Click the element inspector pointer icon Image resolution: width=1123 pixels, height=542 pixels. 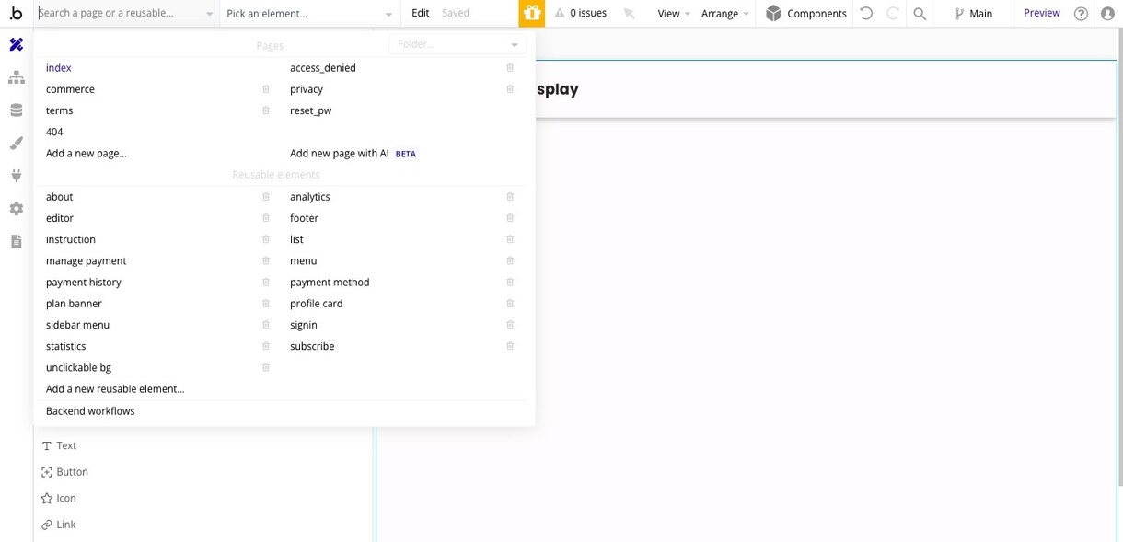(x=630, y=14)
